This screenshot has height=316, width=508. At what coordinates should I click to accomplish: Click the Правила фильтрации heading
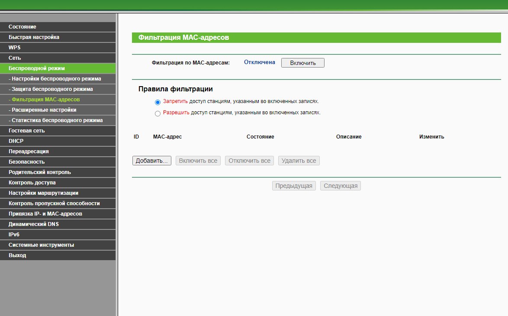click(x=176, y=89)
